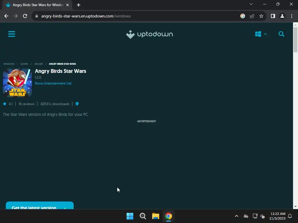Click the OneDrive cloud tray icon

[x=246, y=216]
